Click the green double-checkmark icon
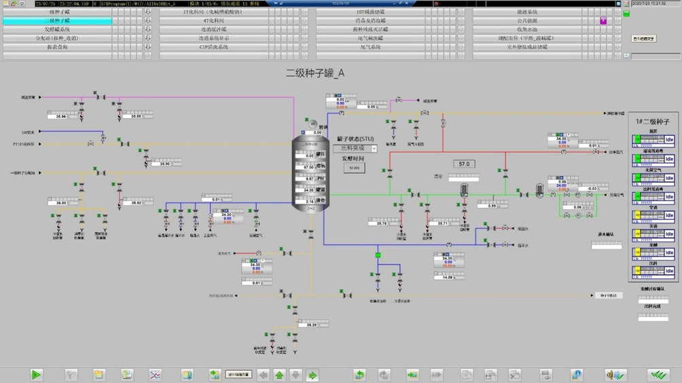Viewport: 682px width, 383px height. tap(657, 374)
